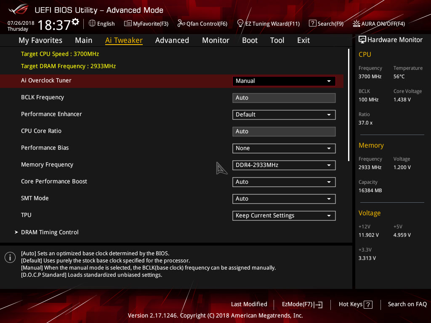The image size is (431, 323).
Task: Click the CPU Core Ratio input field
Action: 284,131
